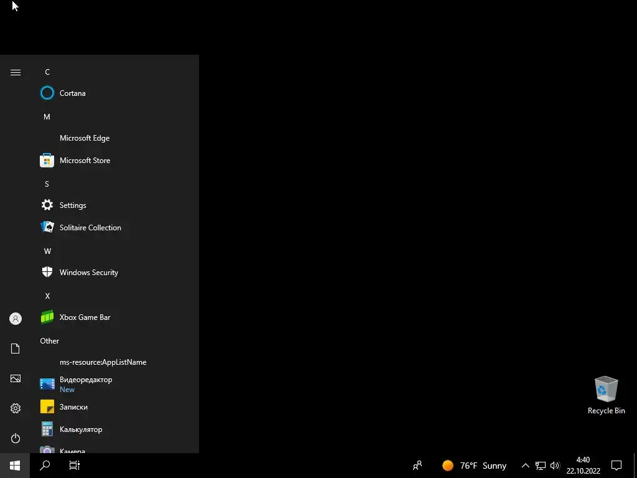Open Documents icon in Start sidebar
Screen dimensions: 637x478
16,349
